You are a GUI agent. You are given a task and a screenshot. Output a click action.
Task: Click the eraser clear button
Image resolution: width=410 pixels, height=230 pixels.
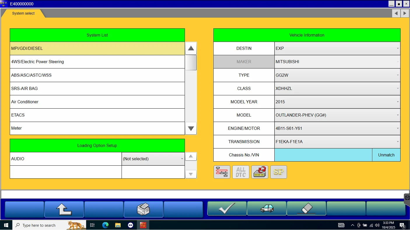pos(306,209)
